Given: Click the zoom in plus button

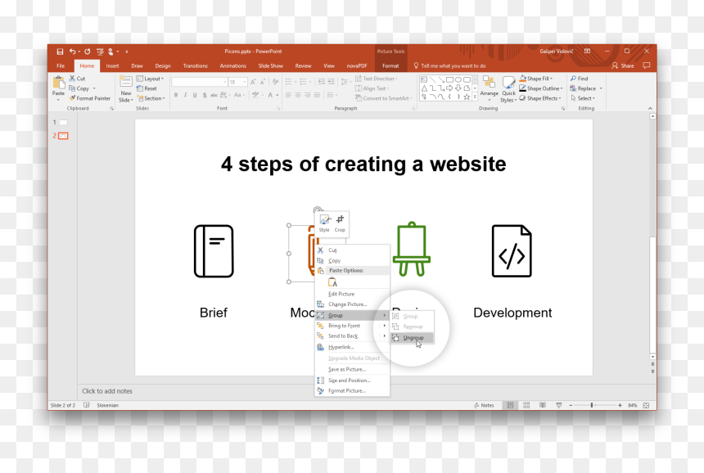Looking at the screenshot, I should 620,405.
